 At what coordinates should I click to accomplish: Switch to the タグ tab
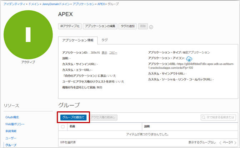point(105,40)
